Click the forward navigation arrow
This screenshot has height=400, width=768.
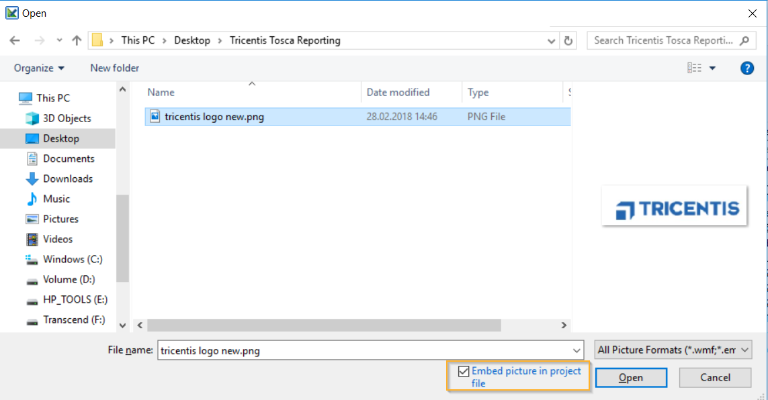tap(40, 40)
